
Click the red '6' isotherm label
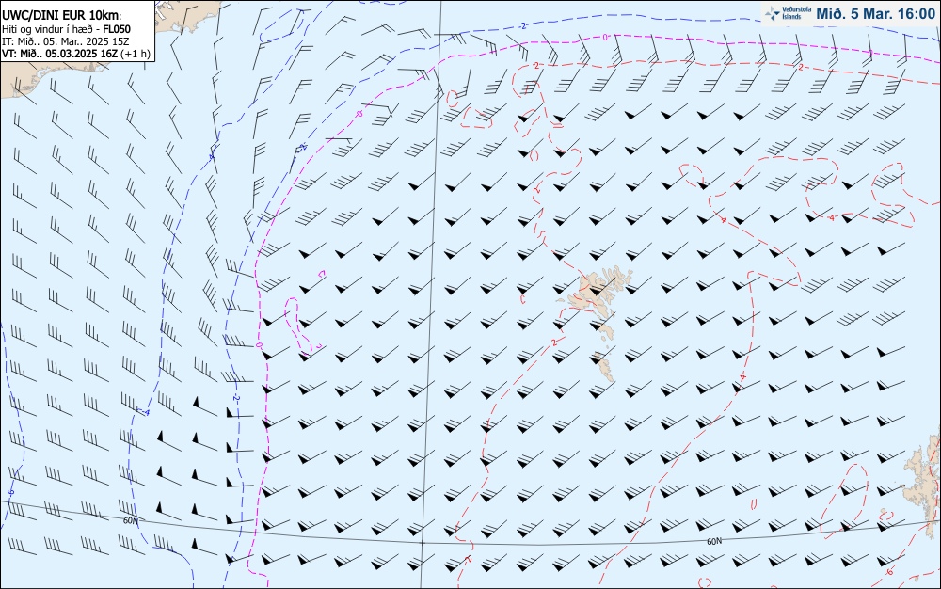pyautogui.click(x=889, y=571)
